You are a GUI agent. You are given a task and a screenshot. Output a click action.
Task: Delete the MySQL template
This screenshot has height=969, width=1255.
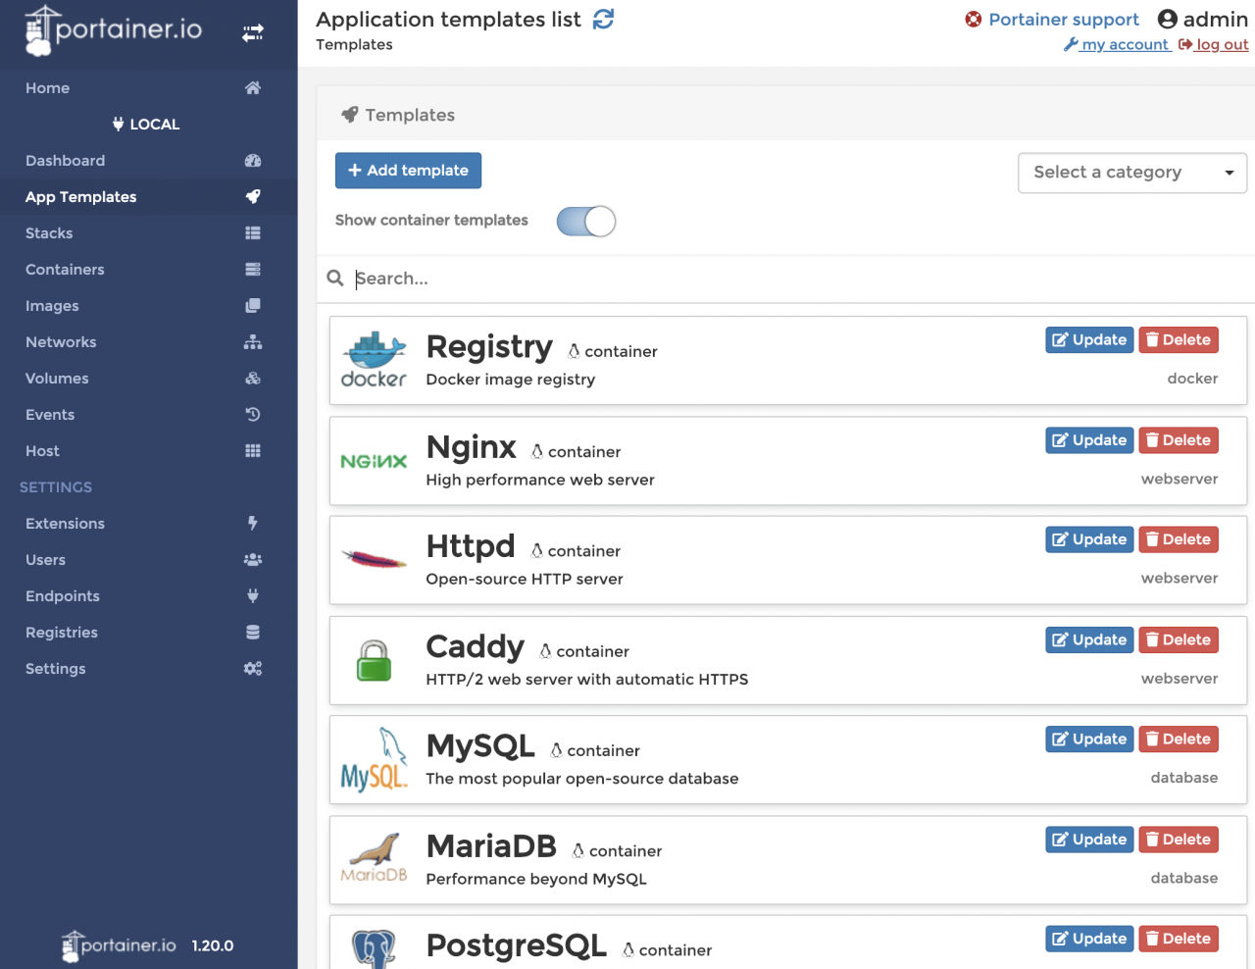tap(1179, 739)
